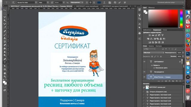Select the Crop tool
This screenshot has height=107, width=191.
(x=5, y=24)
